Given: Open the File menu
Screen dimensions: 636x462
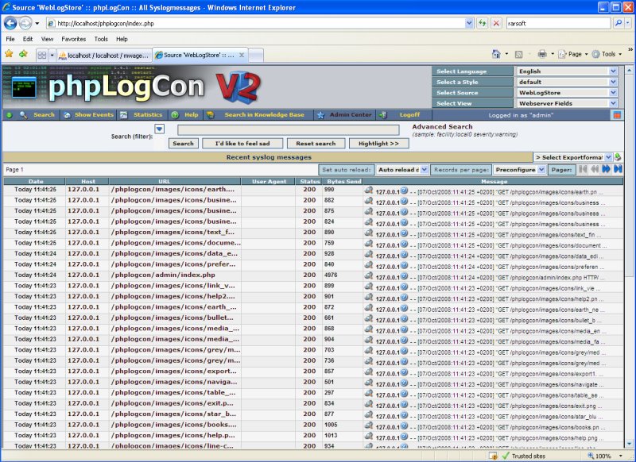Looking at the screenshot, I should (x=10, y=39).
